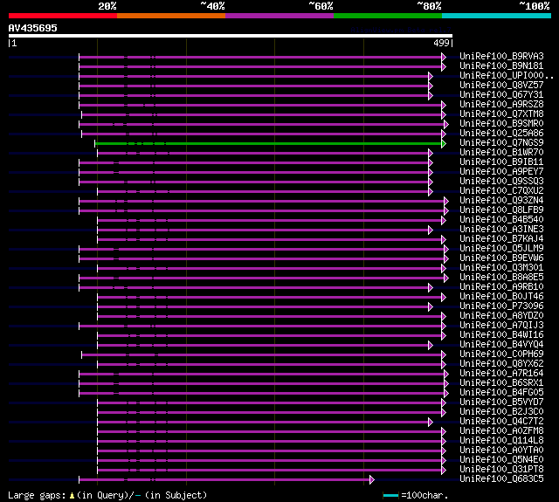
Task: Open the UniRef100_Q8VZ57 hit
Action: [x=501, y=86]
